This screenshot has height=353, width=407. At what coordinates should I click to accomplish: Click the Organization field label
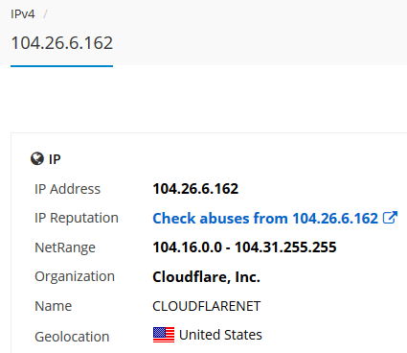[75, 277]
